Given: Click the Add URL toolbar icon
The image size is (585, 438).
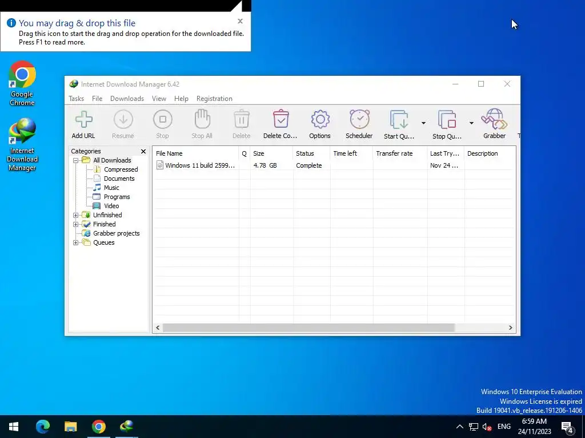Looking at the screenshot, I should point(83,120).
